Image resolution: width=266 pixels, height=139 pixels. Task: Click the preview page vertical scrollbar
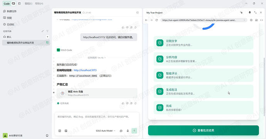(x=264, y=87)
